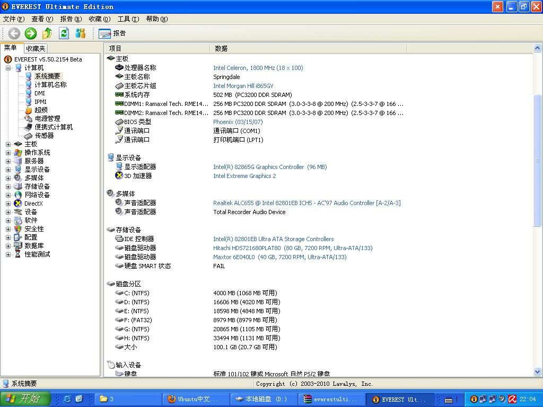
Task: Select the 硬盘 SMART 状态 row
Action: (147, 266)
